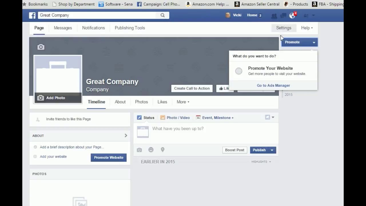Open the - Products bookmark
This screenshot has width=366, height=206.
click(x=296, y=4)
